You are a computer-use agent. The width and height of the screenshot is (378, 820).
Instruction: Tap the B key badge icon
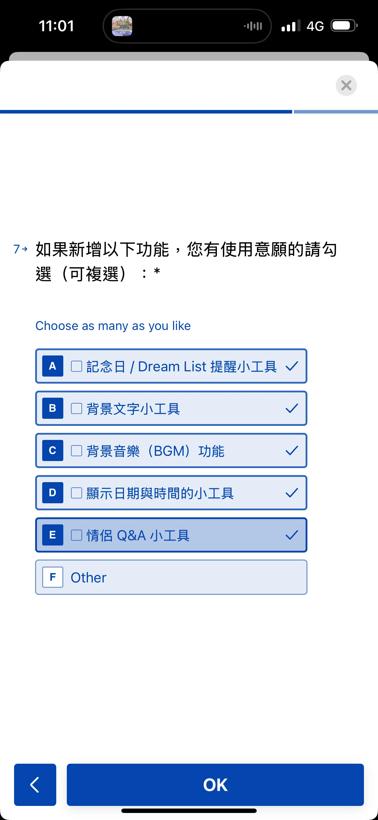(x=52, y=408)
